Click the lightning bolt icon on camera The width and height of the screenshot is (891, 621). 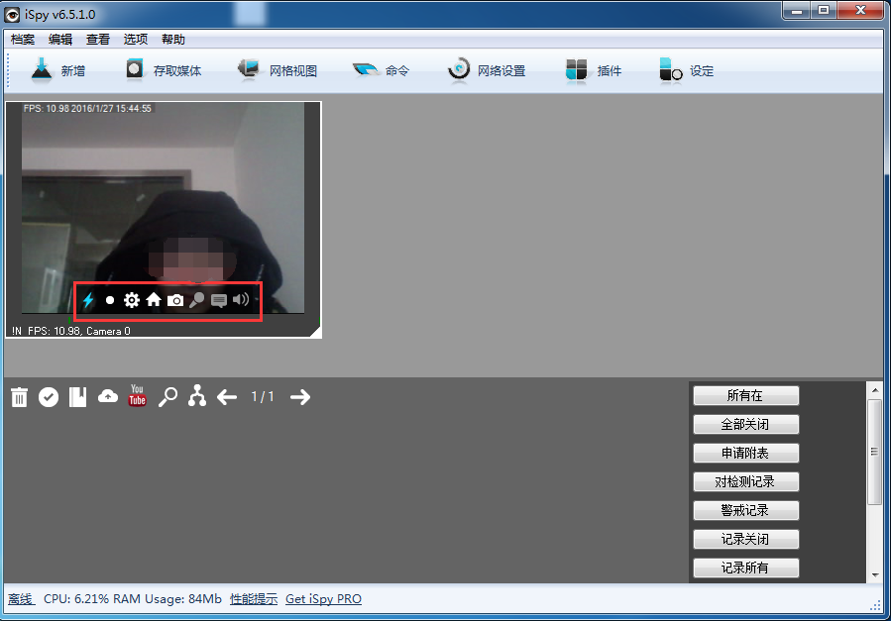tap(88, 300)
